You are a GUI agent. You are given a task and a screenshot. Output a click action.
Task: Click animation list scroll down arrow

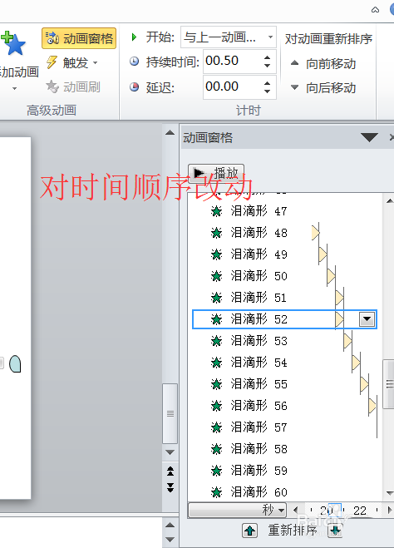[x=390, y=493]
